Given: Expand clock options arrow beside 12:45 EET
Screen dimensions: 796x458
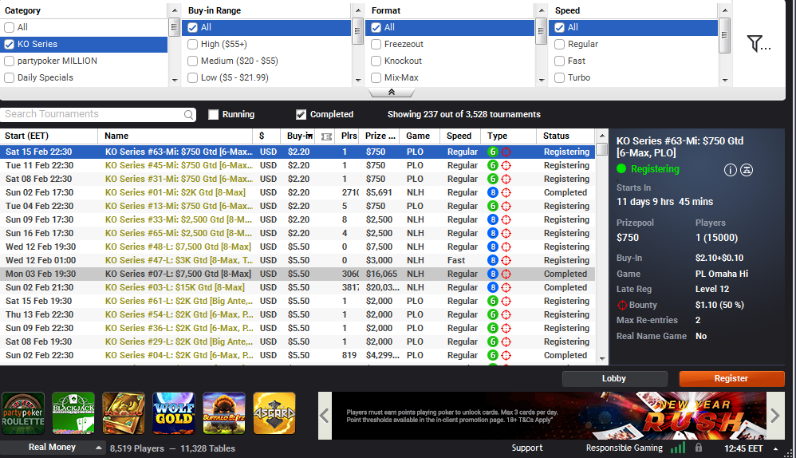Looking at the screenshot, I should click(x=776, y=449).
